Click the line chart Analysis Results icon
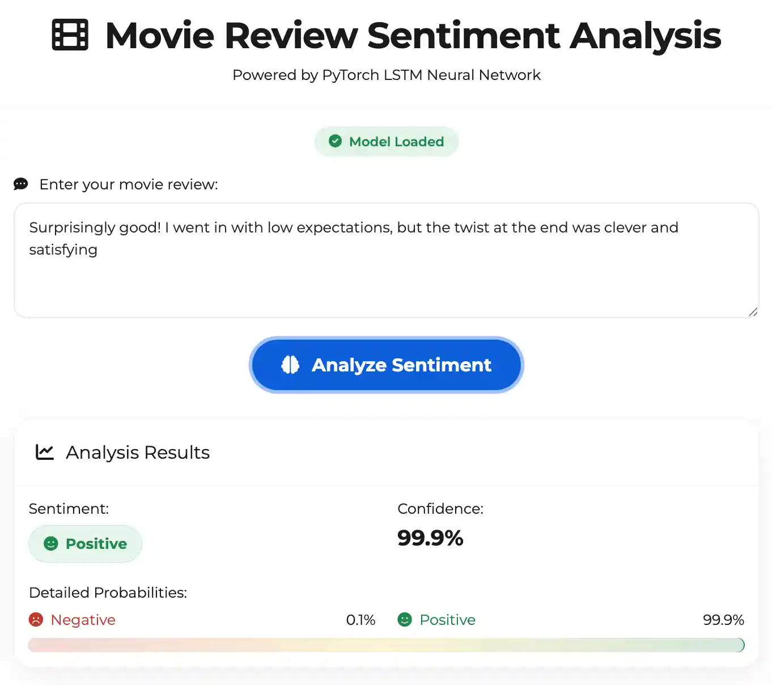 [45, 452]
